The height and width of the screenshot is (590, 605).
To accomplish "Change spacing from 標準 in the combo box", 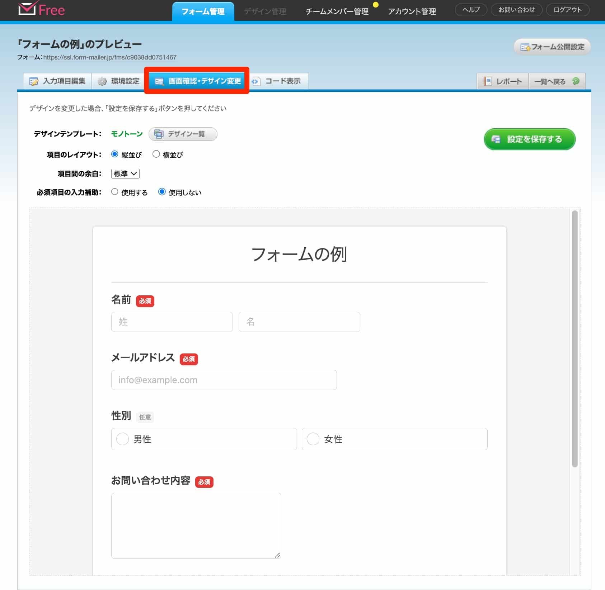I will point(125,173).
